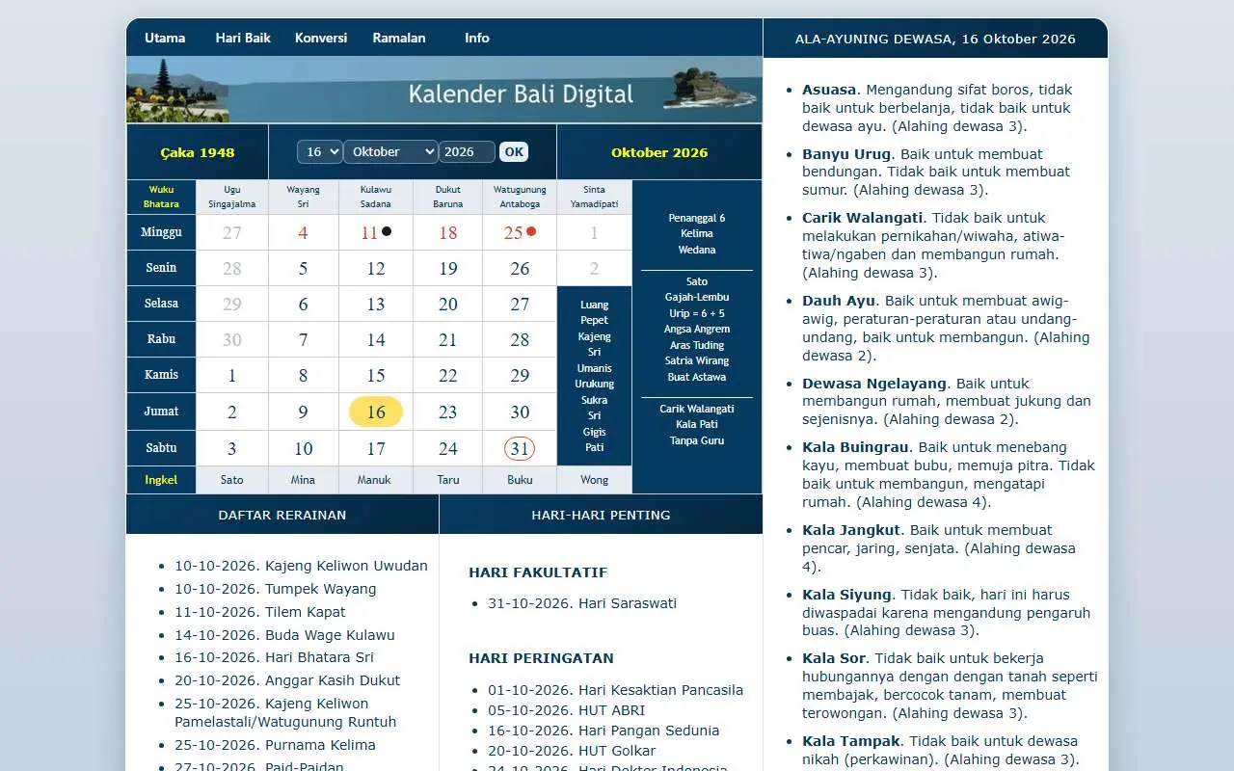Click the Ingkel Manuk cell
Viewport: 1234px width, 771px height.
(x=376, y=479)
